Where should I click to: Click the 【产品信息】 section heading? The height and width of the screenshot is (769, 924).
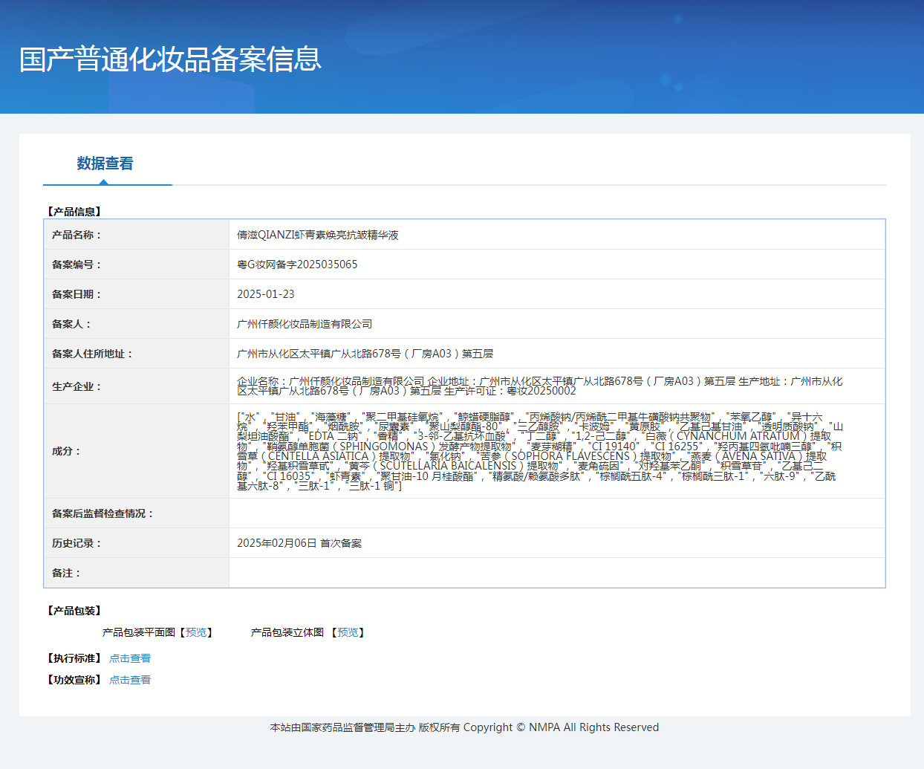pyautogui.click(x=74, y=212)
